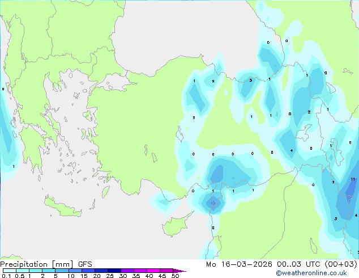Click the '0.5' legend scale label

tap(20, 276)
